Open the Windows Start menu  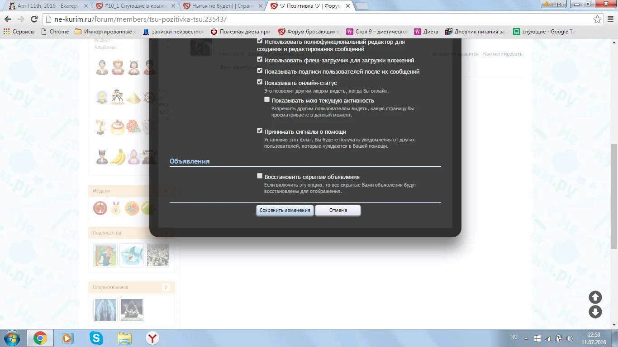pyautogui.click(x=12, y=338)
